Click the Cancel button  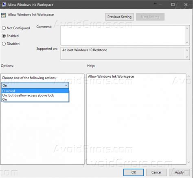point(156,172)
